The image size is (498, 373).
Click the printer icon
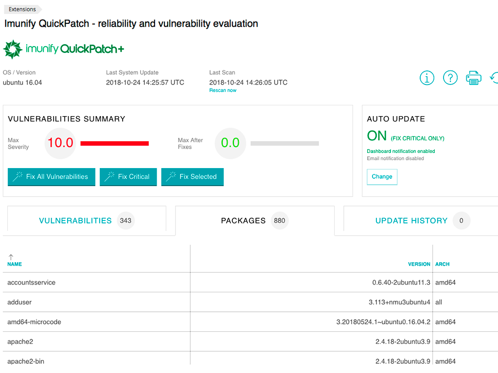(x=474, y=78)
